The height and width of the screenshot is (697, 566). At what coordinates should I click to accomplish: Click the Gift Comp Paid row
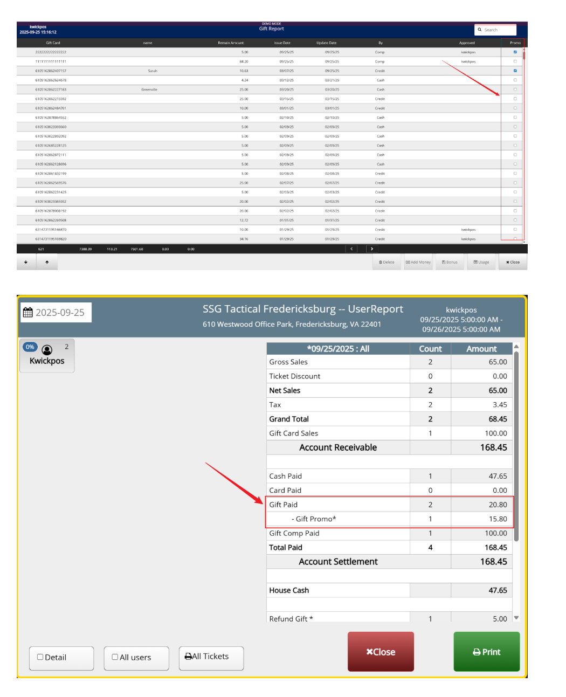pos(389,533)
